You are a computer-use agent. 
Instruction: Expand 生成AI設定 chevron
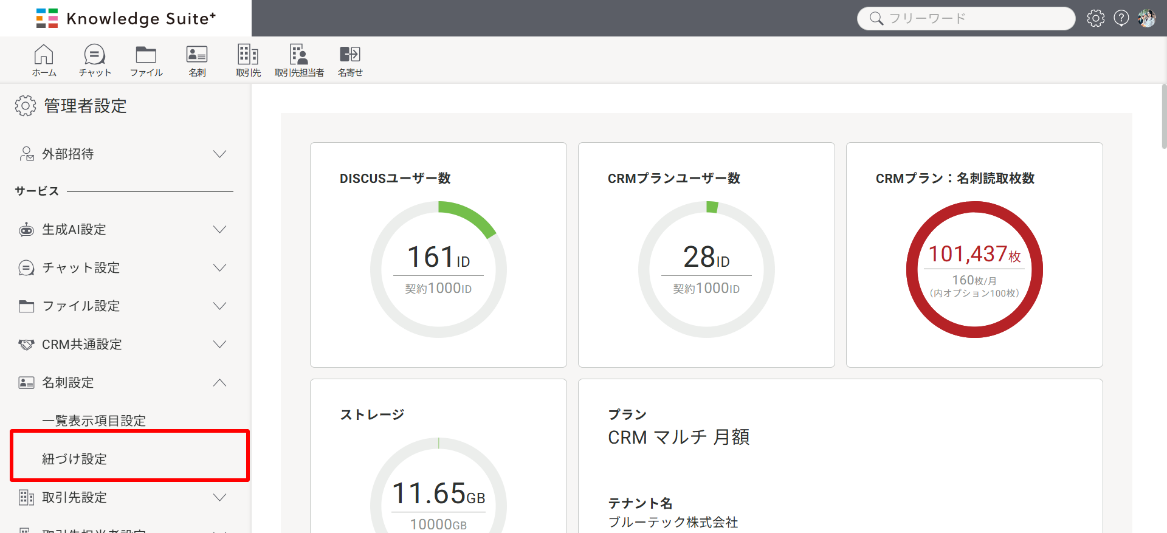click(219, 230)
